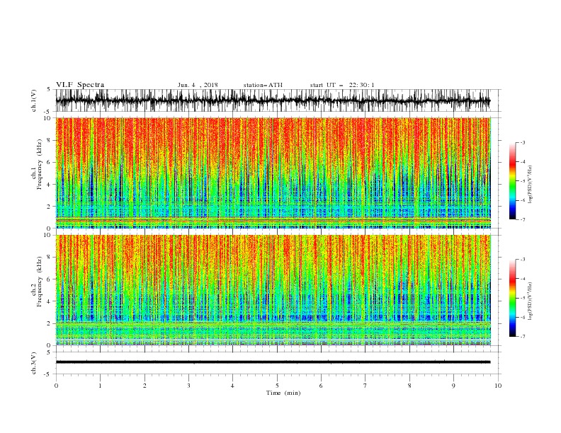Click the 'VLF Spectra' title text
Viewport: 561px width, 433px height.
point(80,85)
